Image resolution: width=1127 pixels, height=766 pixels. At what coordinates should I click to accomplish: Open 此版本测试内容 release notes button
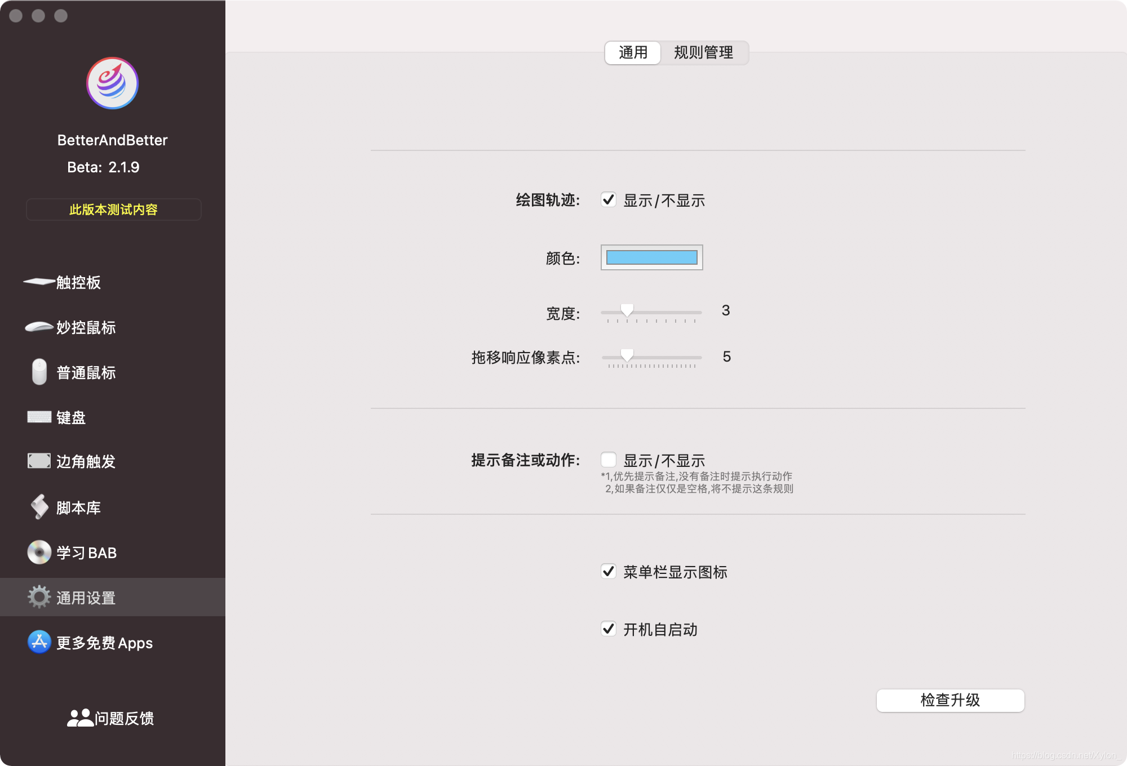pyautogui.click(x=113, y=210)
